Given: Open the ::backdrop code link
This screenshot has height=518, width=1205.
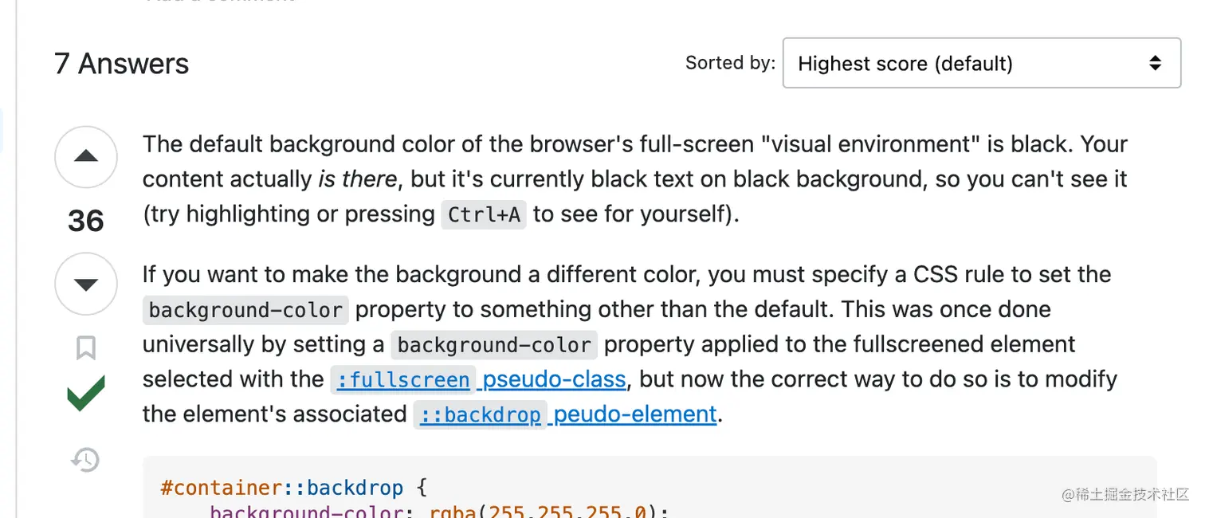Looking at the screenshot, I should [481, 414].
